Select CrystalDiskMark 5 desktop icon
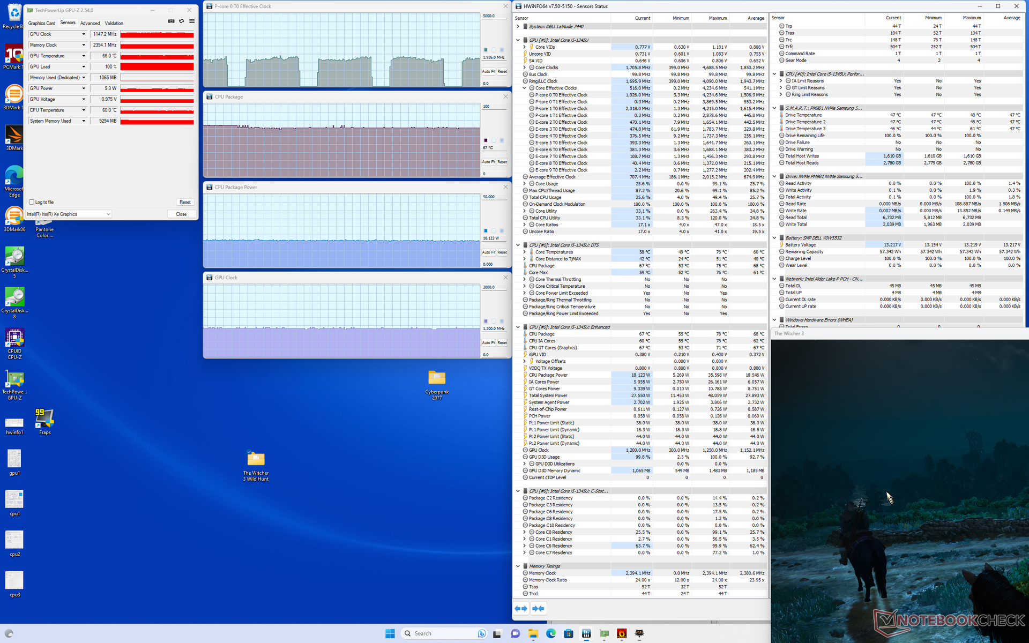Viewport: 1029px width, 643px height. click(x=14, y=263)
